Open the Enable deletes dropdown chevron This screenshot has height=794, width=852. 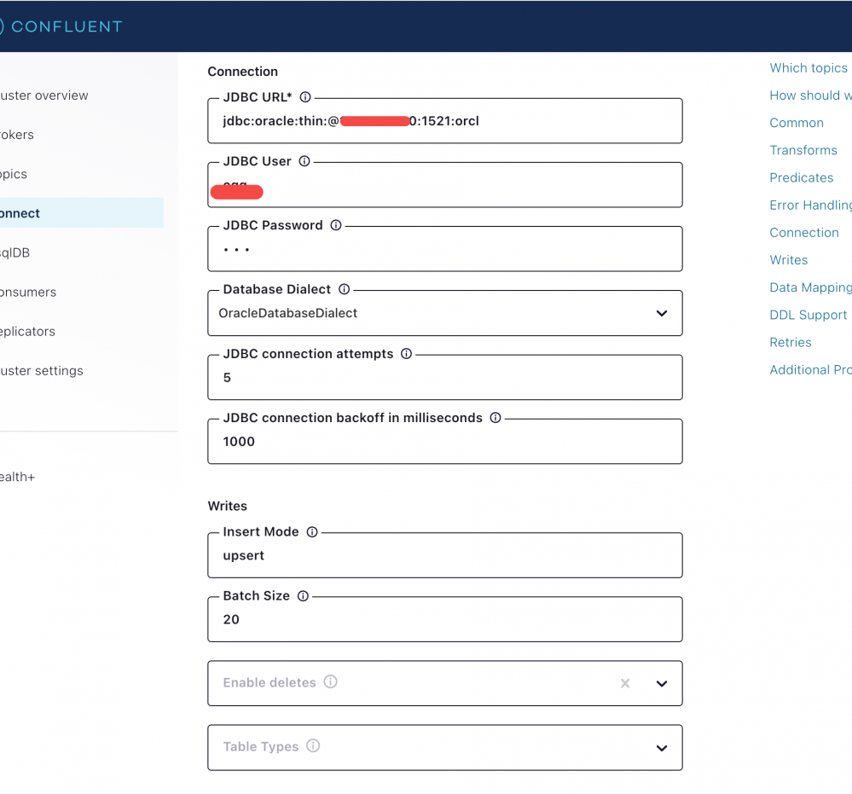661,683
